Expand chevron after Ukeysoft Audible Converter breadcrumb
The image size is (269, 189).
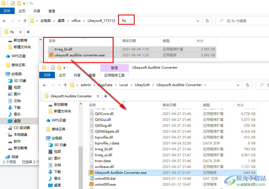(x=205, y=85)
